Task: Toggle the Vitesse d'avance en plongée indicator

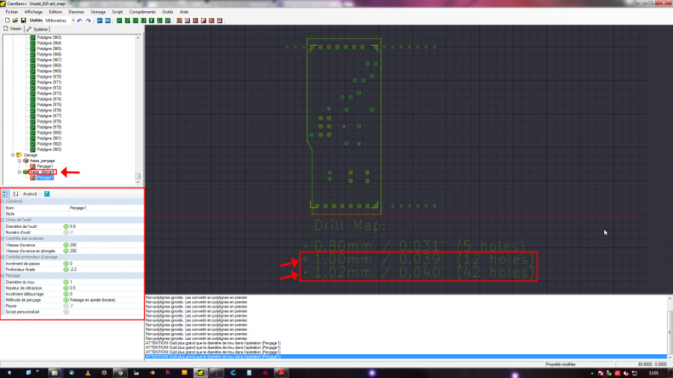Action: (x=66, y=251)
